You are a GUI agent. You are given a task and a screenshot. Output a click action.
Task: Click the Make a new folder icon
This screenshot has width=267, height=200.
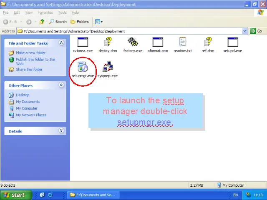click(x=11, y=53)
